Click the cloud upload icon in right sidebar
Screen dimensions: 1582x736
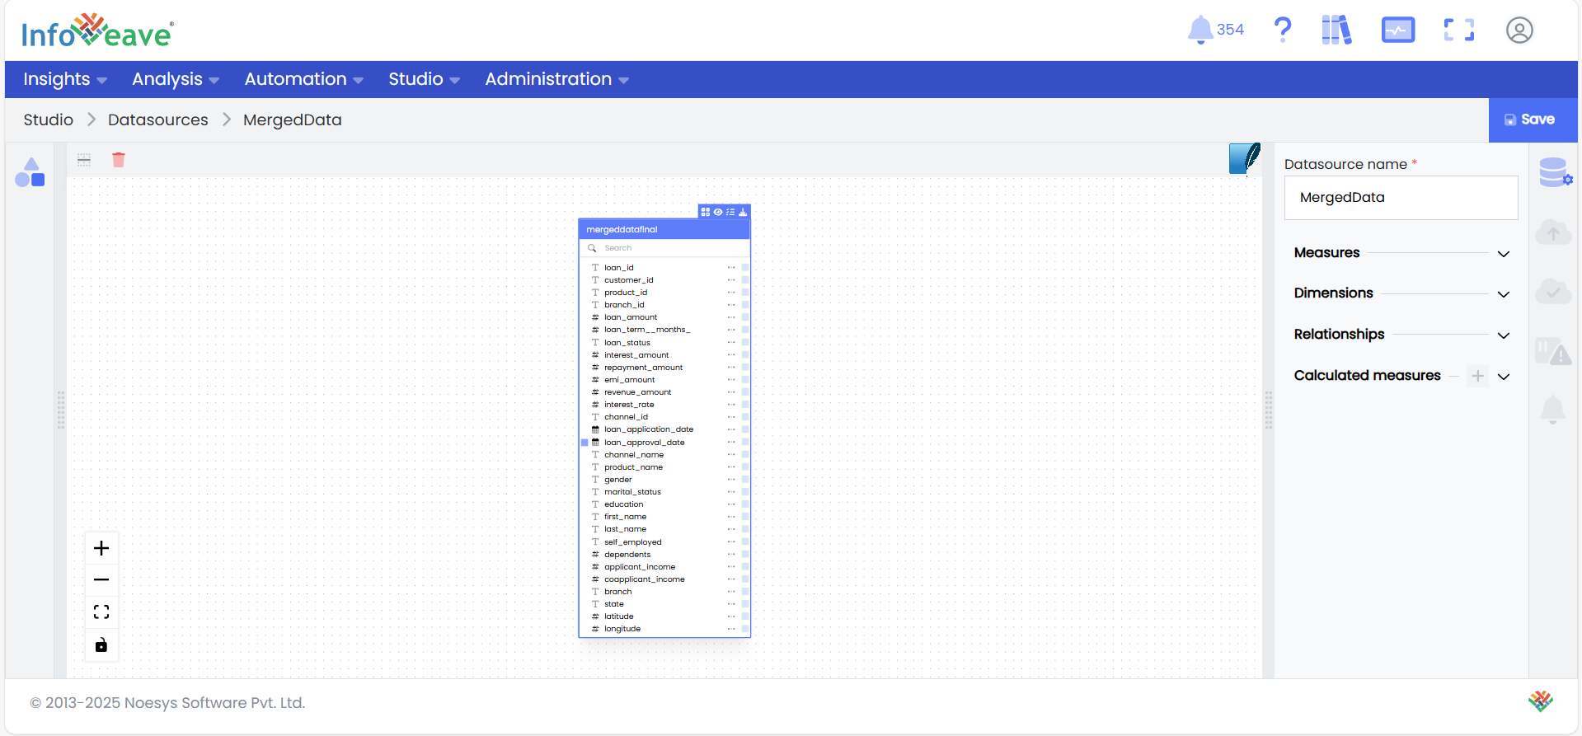1553,232
